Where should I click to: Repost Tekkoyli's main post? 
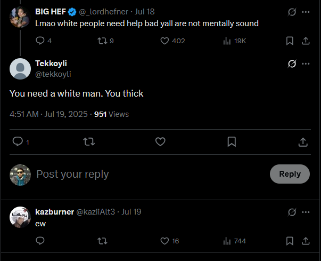[x=89, y=141]
